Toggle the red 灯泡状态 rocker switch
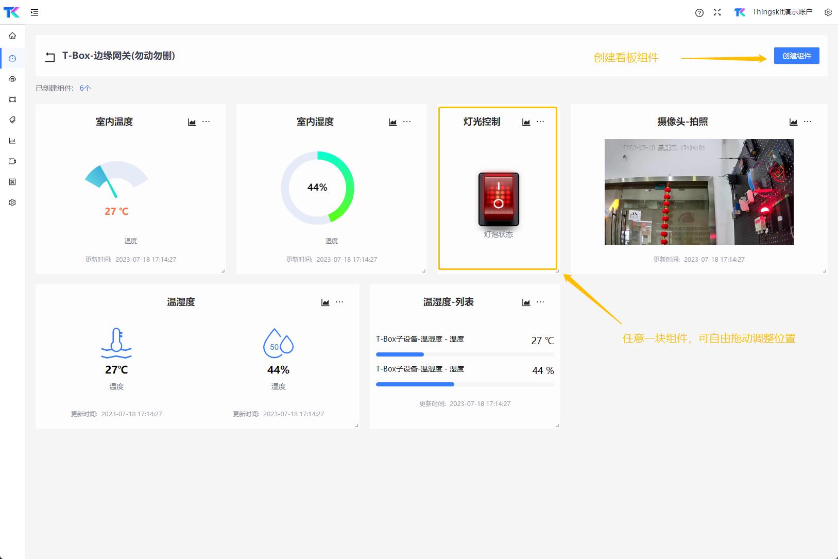The image size is (838, 559). [499, 199]
